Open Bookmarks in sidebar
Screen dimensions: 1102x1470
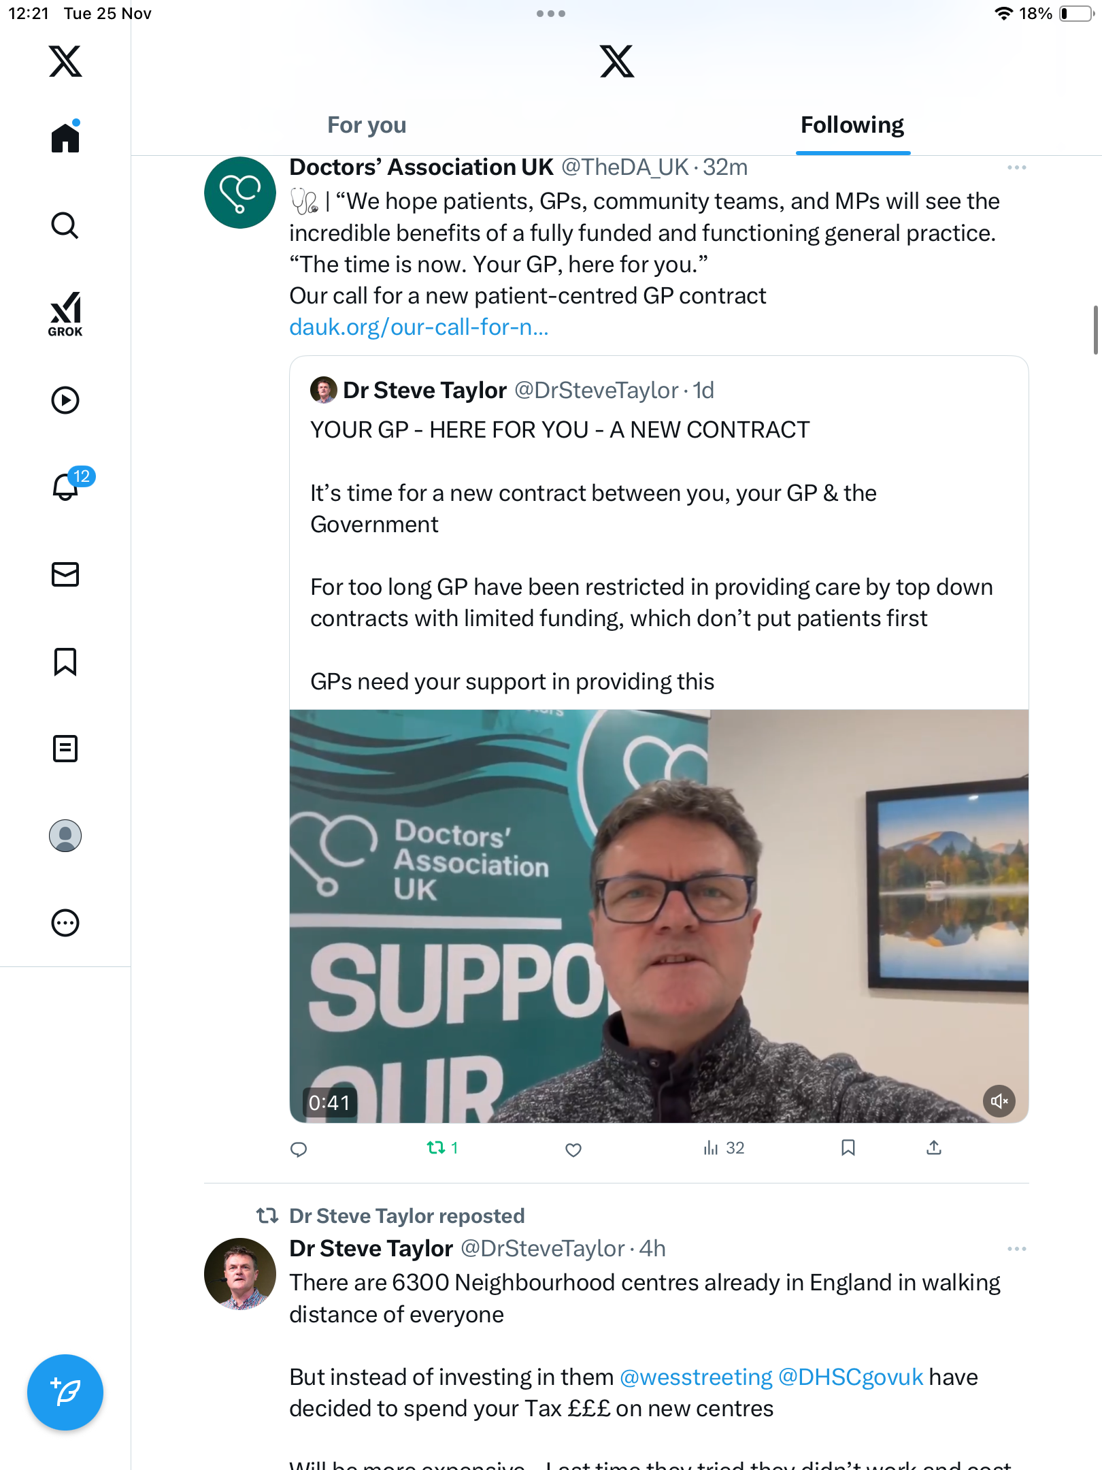click(x=65, y=661)
